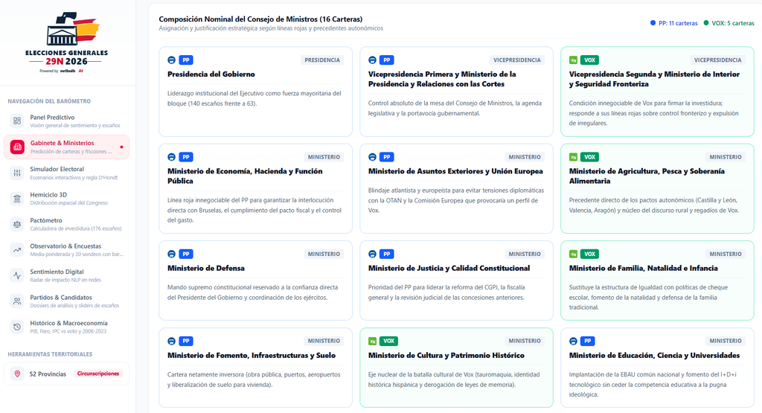
Task: Click VOX logo on Agricultura, Pesca card
Action: tap(574, 157)
